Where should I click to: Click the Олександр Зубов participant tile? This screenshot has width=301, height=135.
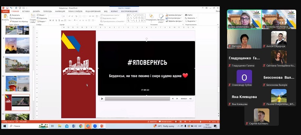click(244, 78)
